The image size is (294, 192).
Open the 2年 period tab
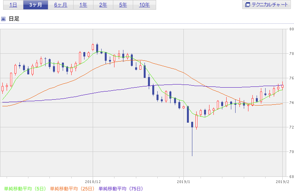coord(103,5)
